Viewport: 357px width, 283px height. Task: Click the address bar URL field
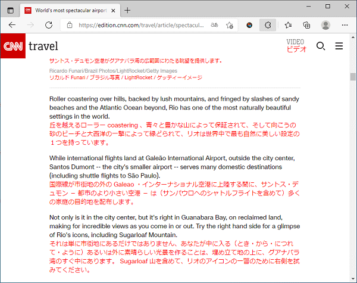click(x=141, y=25)
